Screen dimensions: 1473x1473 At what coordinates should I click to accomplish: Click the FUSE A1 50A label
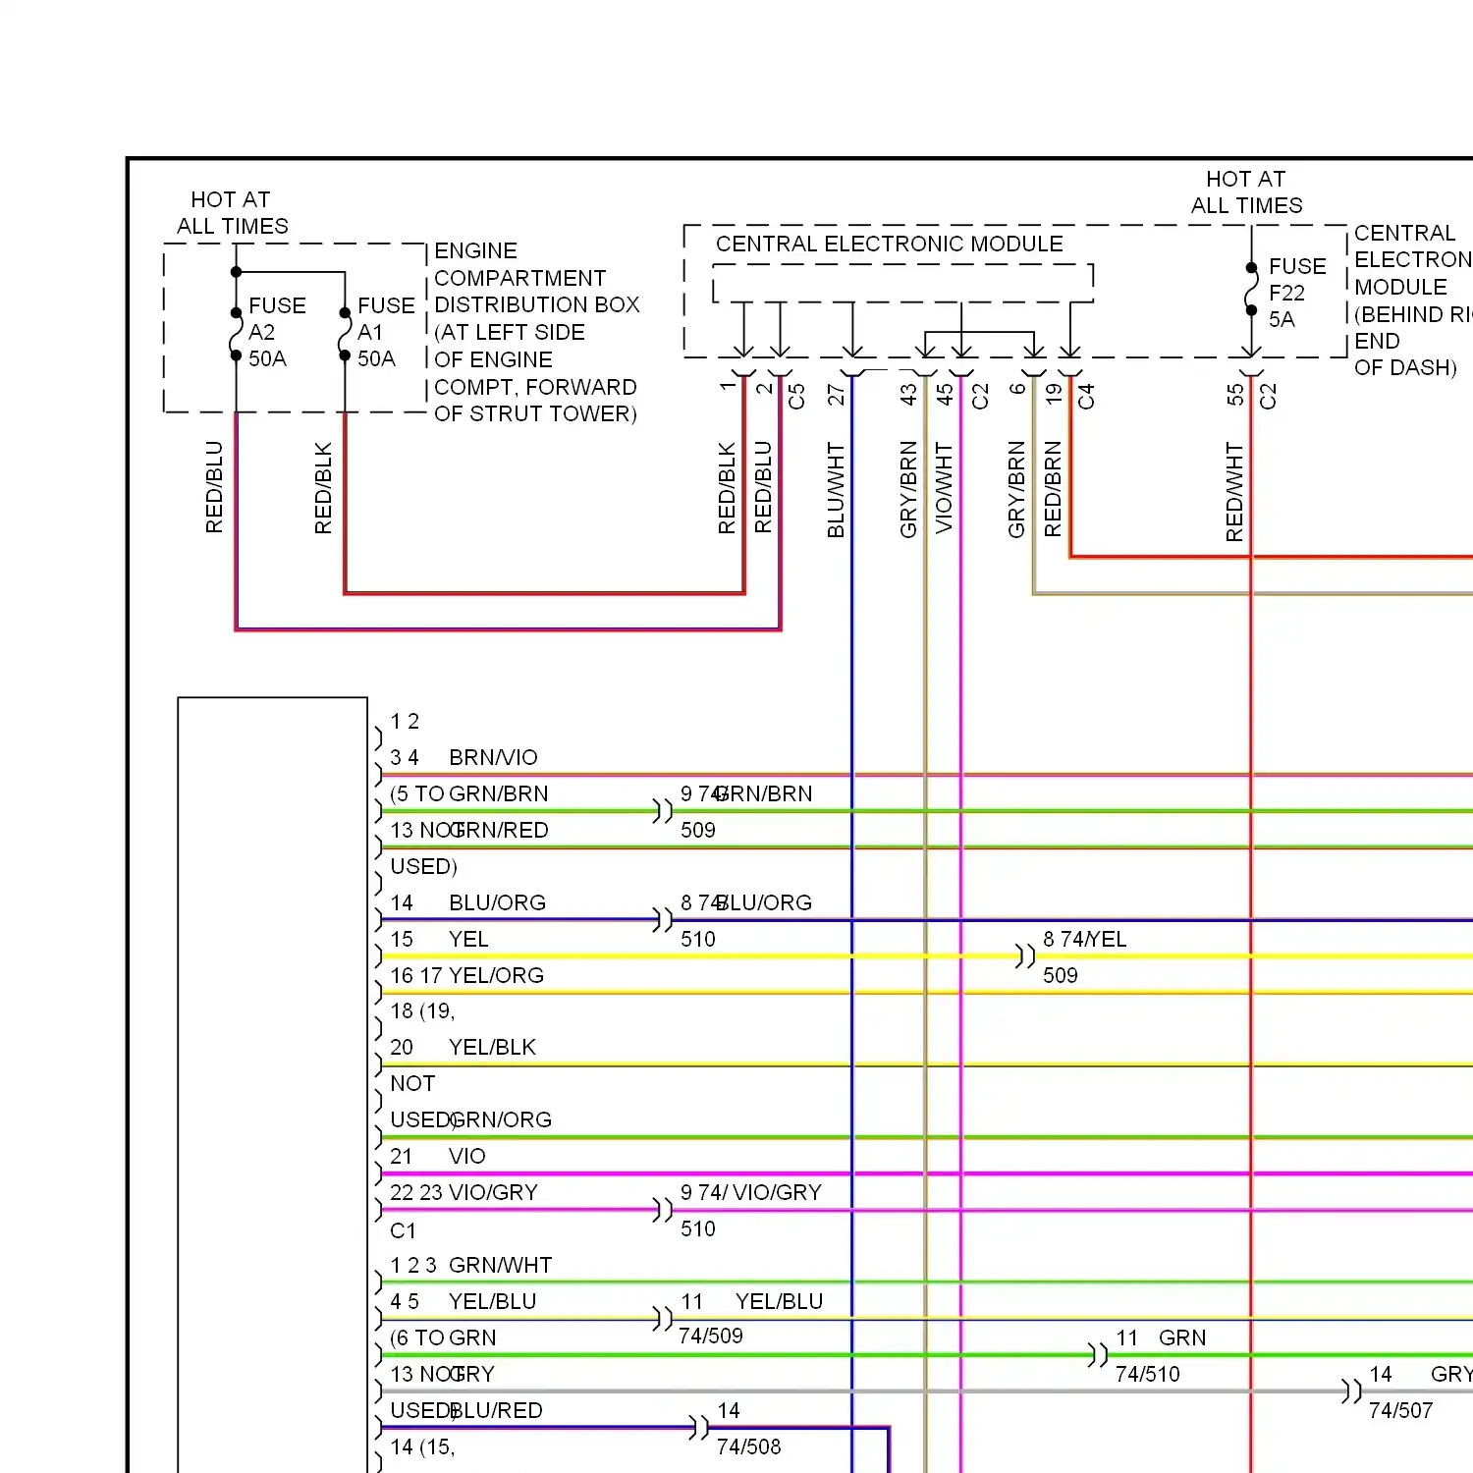click(x=386, y=332)
